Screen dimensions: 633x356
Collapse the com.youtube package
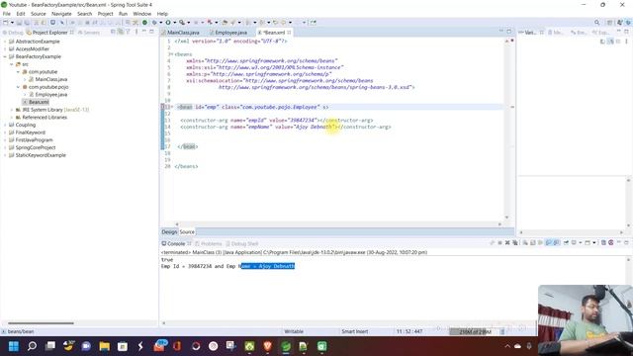(18, 72)
